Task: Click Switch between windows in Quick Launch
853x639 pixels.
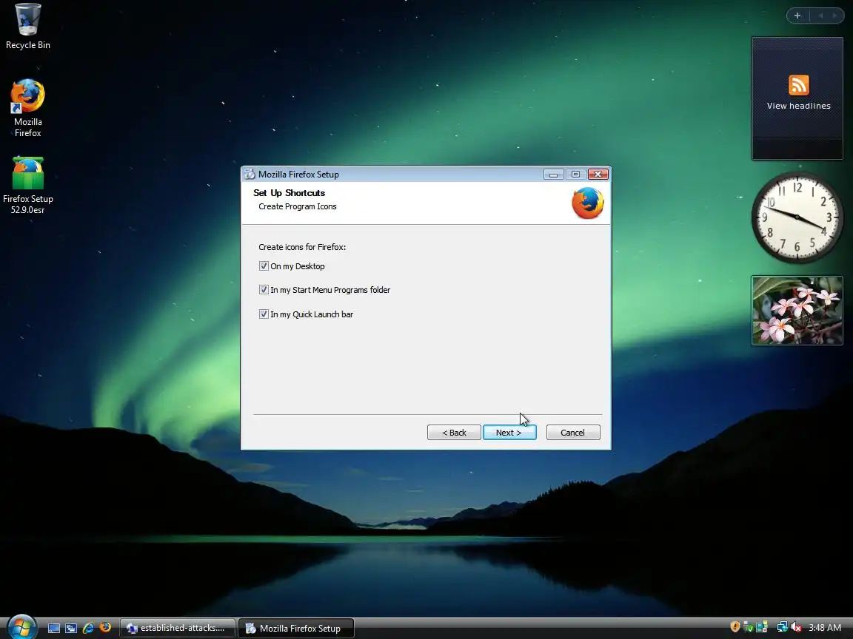Action: tap(71, 628)
